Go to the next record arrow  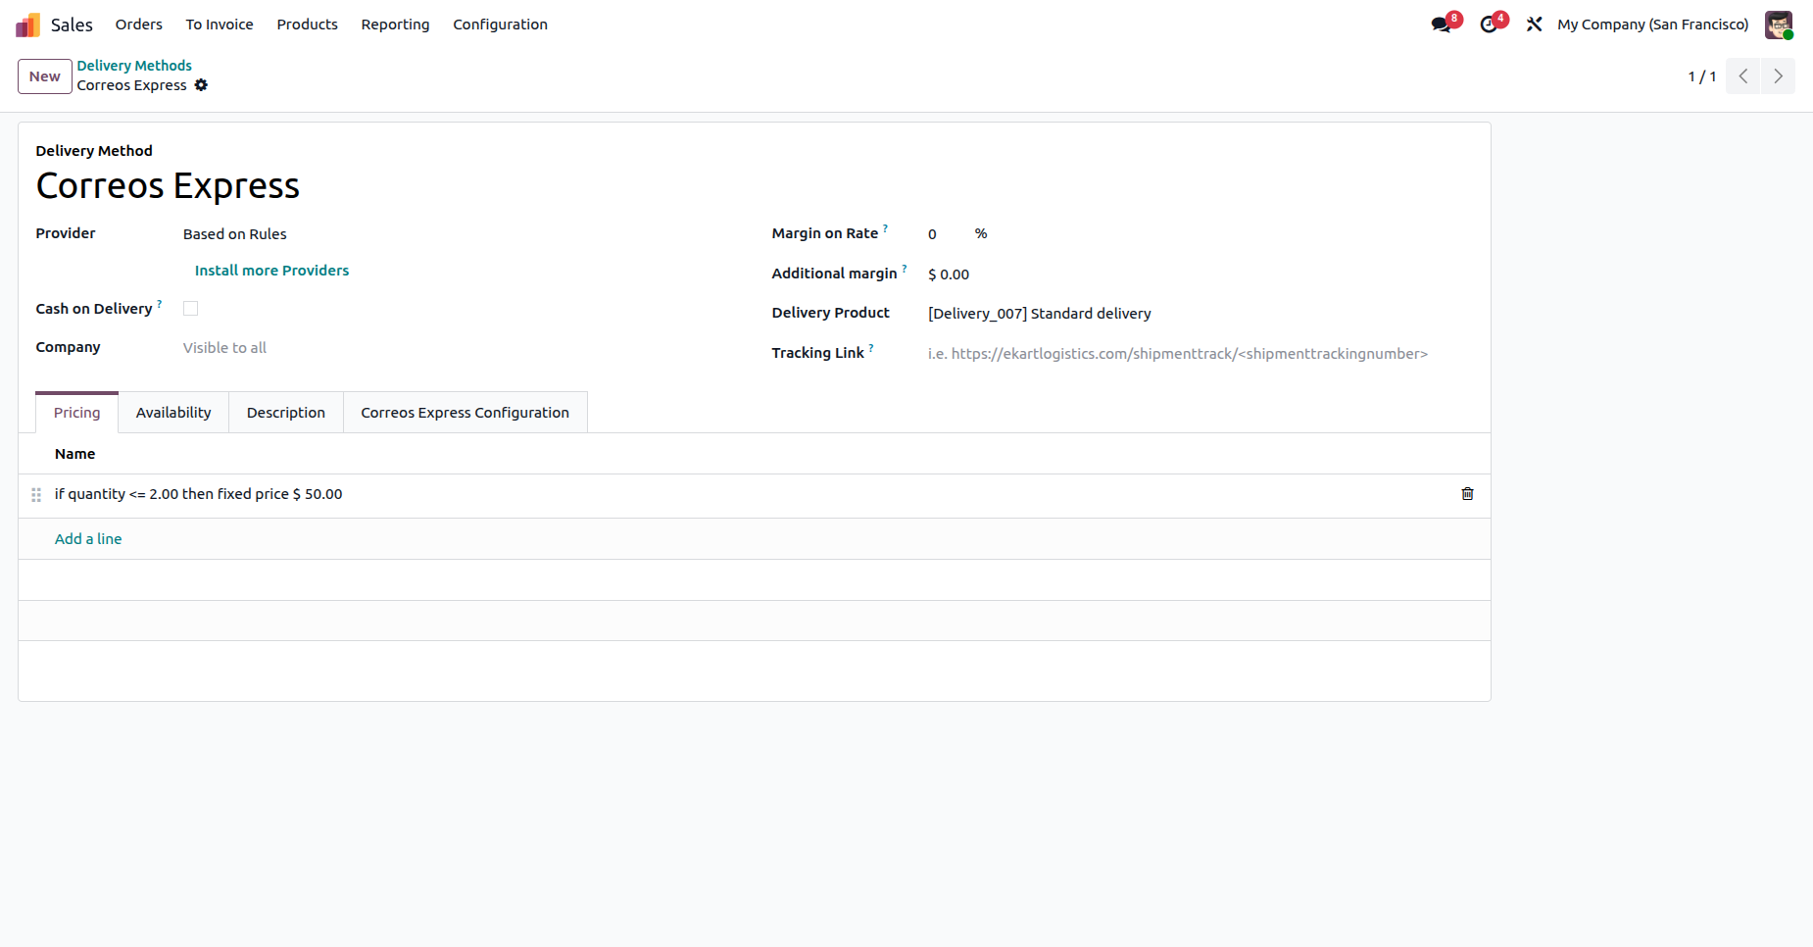pos(1778,76)
